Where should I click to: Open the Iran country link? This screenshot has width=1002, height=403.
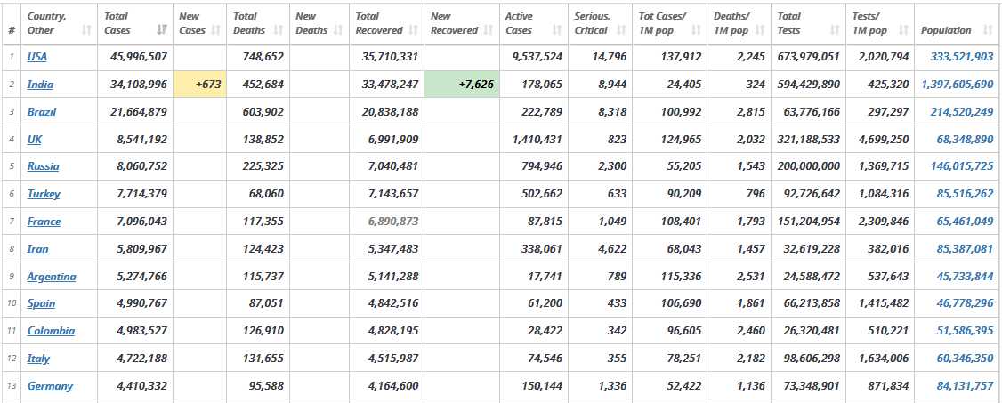coord(37,249)
